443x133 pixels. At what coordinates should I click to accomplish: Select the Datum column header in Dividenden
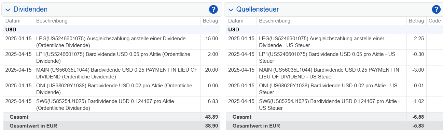(x=13, y=21)
